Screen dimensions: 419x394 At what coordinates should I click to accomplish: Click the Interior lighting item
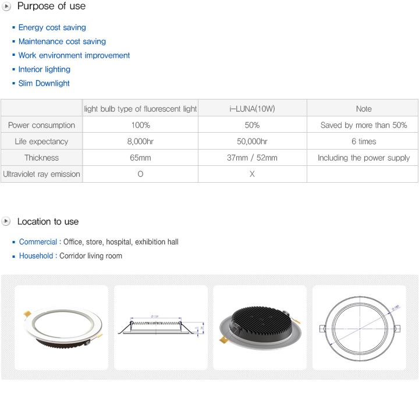pos(44,69)
